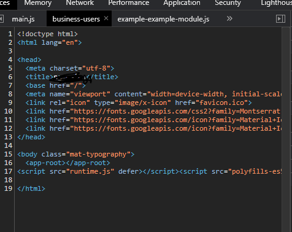The image size is (292, 232).
Task: Click the closing head tag on line 13
Action: (x=31, y=137)
